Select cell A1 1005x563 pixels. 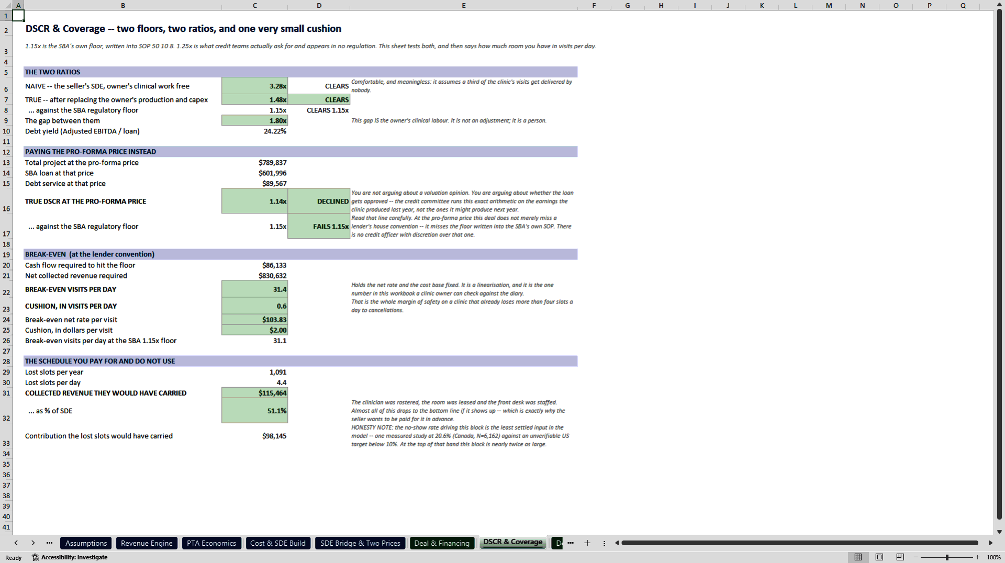18,15
